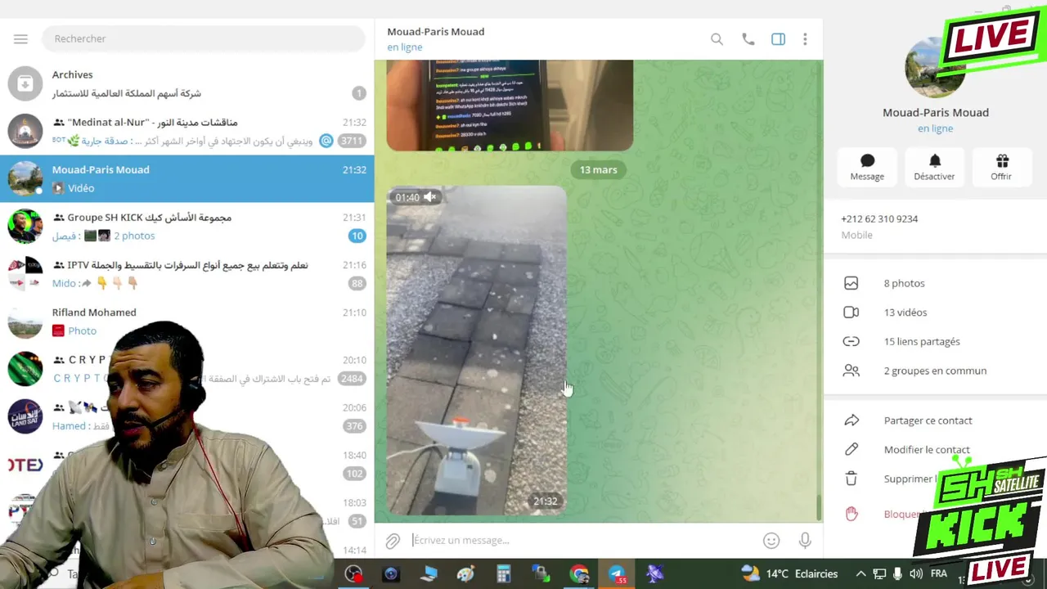
Task: Click the video camera icon
Action: (852, 312)
